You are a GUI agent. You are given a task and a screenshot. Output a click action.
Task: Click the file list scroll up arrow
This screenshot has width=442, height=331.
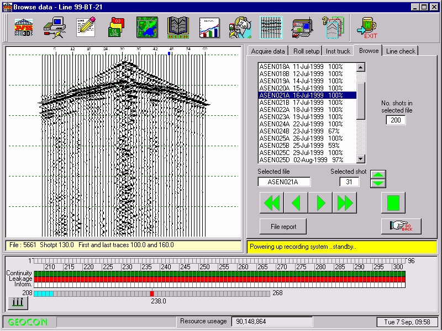pos(361,67)
